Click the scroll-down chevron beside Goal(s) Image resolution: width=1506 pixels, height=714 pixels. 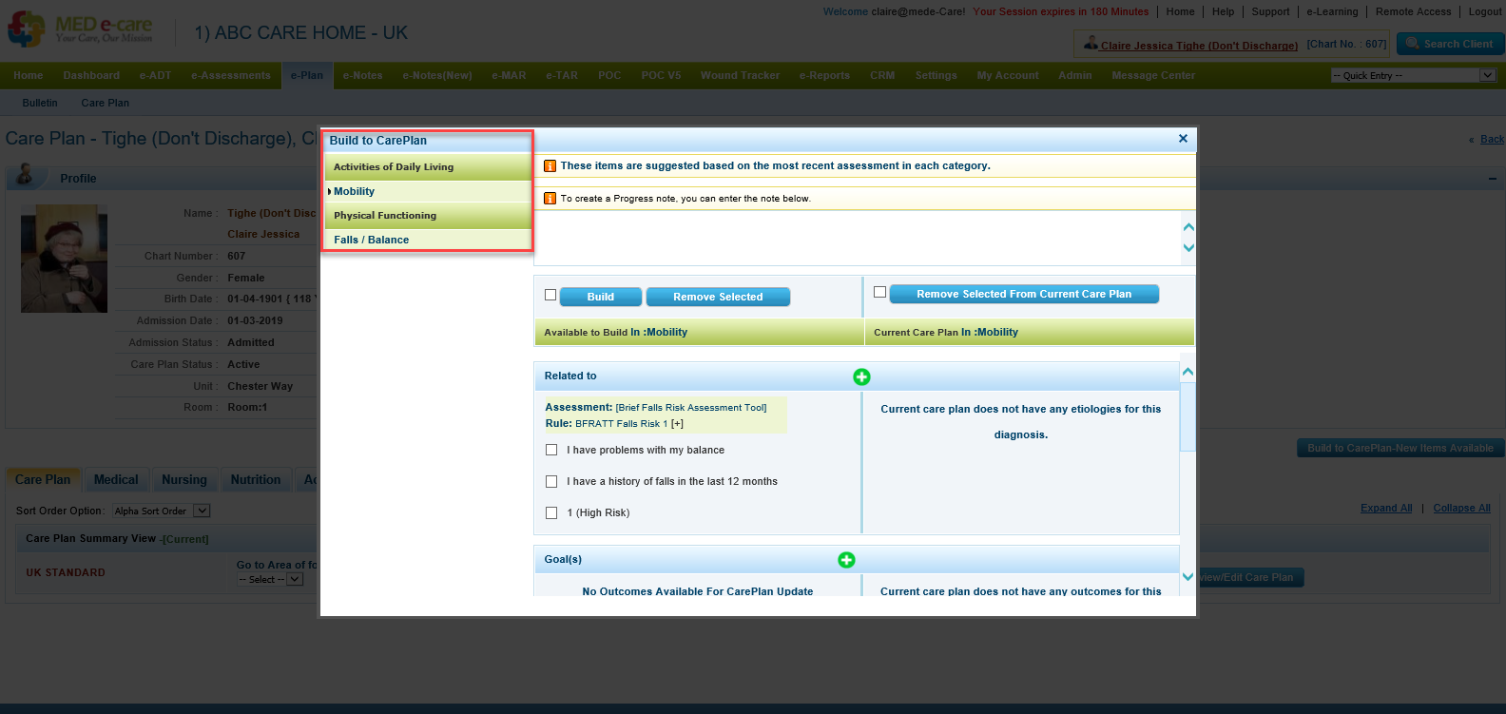(x=1187, y=576)
